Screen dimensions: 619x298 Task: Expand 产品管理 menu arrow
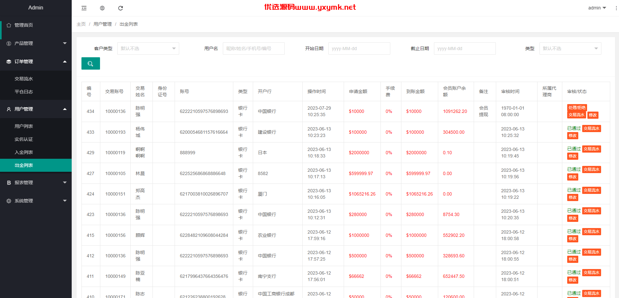[x=65, y=43]
